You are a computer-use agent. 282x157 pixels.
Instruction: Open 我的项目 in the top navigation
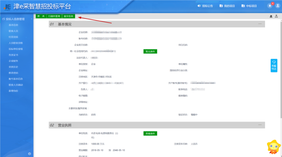pos(227,6)
